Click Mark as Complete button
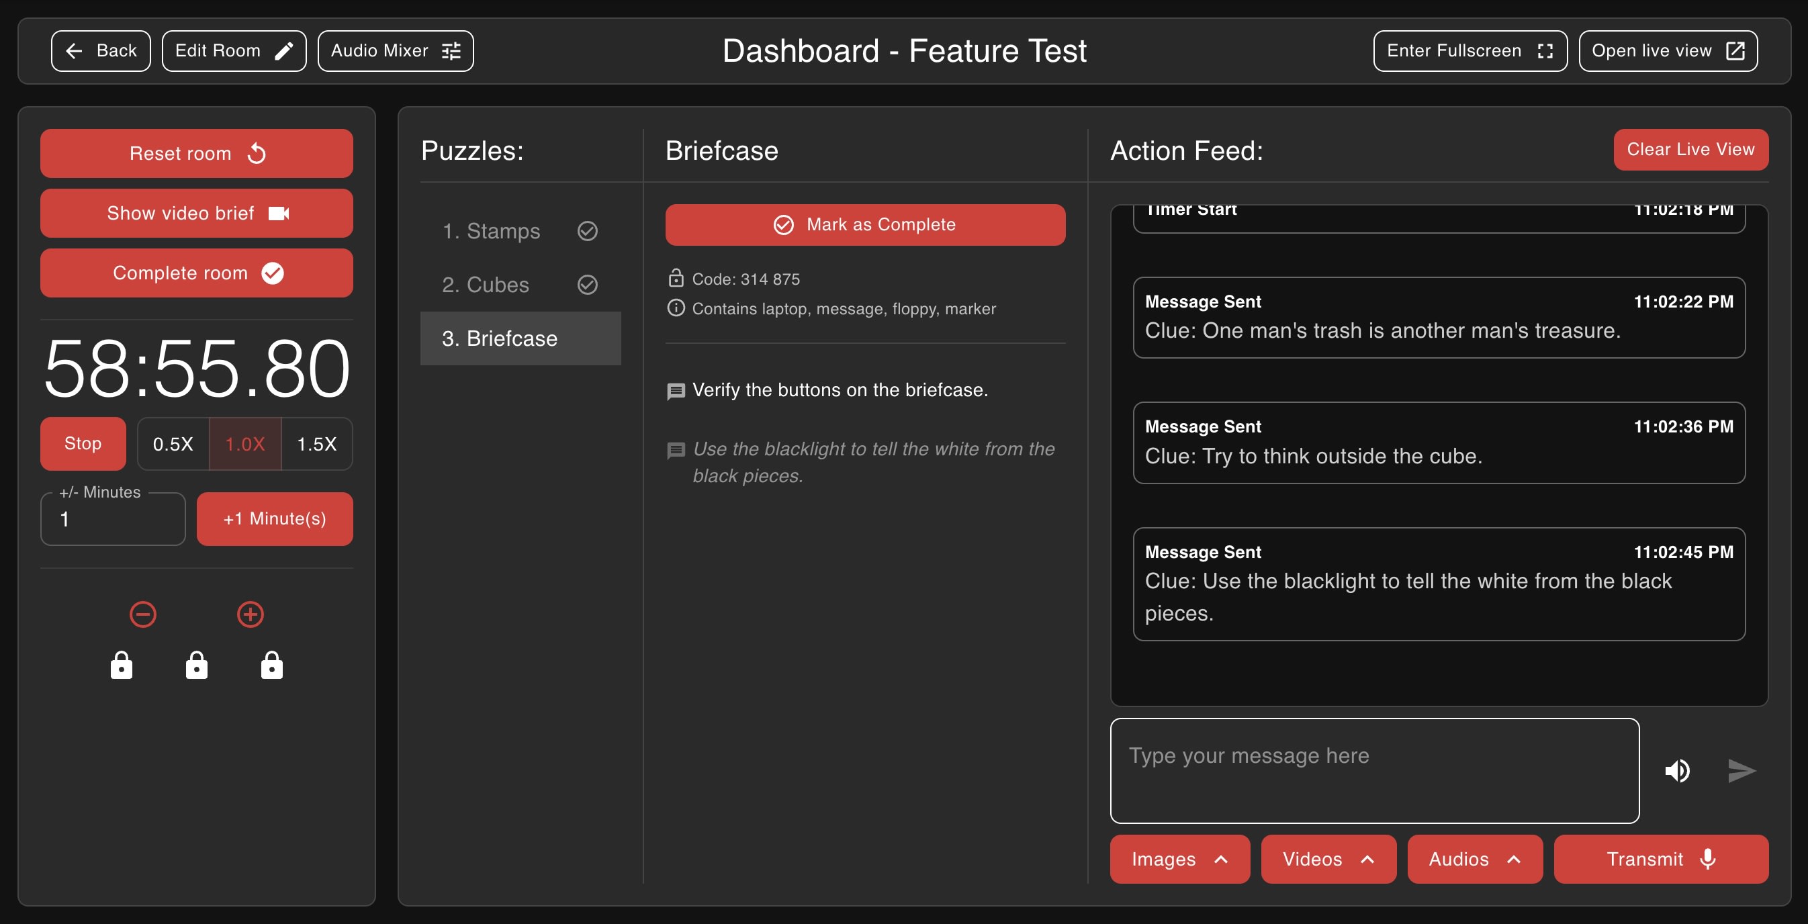Screen dimensions: 1808x924 click(864, 224)
